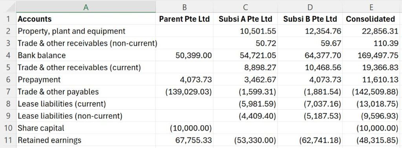Click cell with value 67,755.33
This screenshot has width=402, height=148.
point(185,140)
